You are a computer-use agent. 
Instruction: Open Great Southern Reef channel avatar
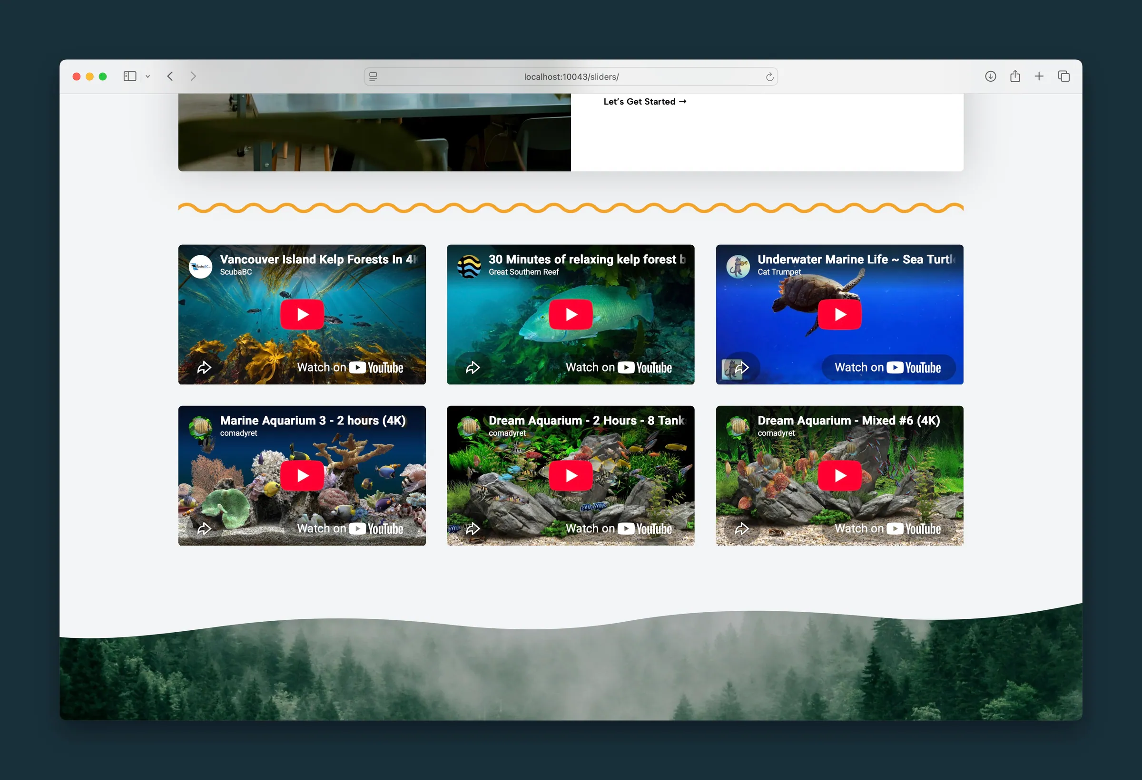tap(469, 267)
